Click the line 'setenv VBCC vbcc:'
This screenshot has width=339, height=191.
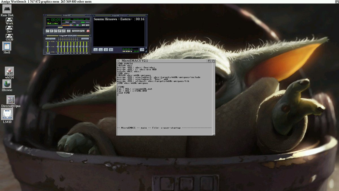tap(129, 72)
